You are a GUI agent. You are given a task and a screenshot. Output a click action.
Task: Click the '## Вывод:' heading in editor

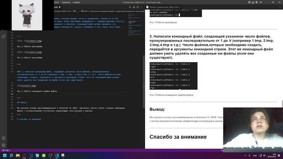point(22,102)
